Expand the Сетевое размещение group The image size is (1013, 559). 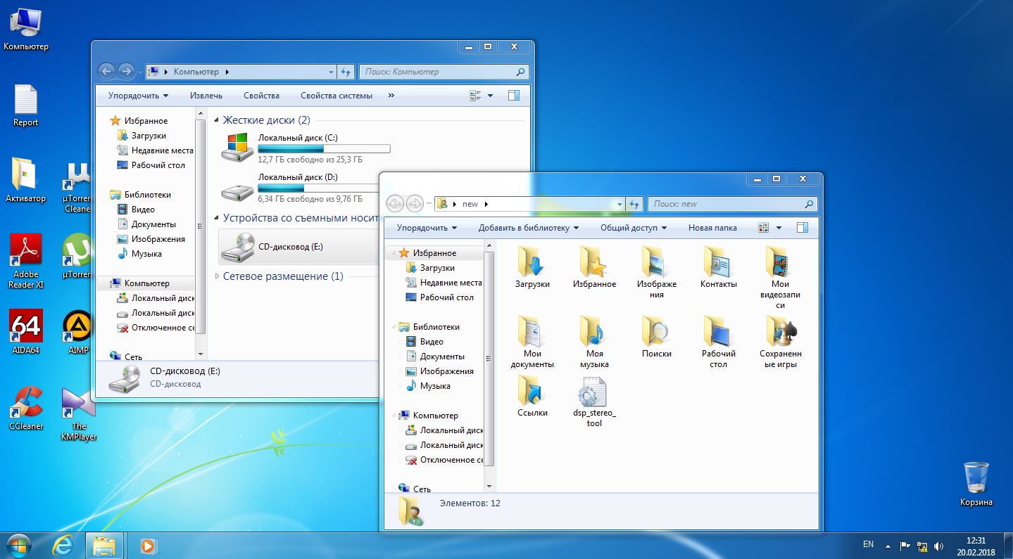(x=217, y=276)
